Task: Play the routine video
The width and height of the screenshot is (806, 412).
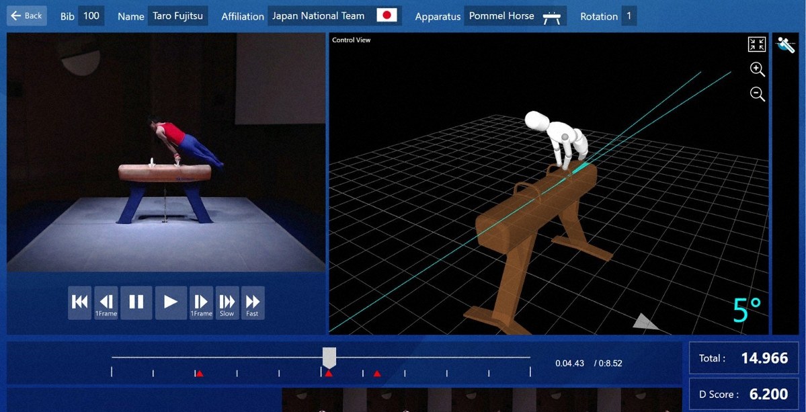Action: pyautogui.click(x=171, y=302)
